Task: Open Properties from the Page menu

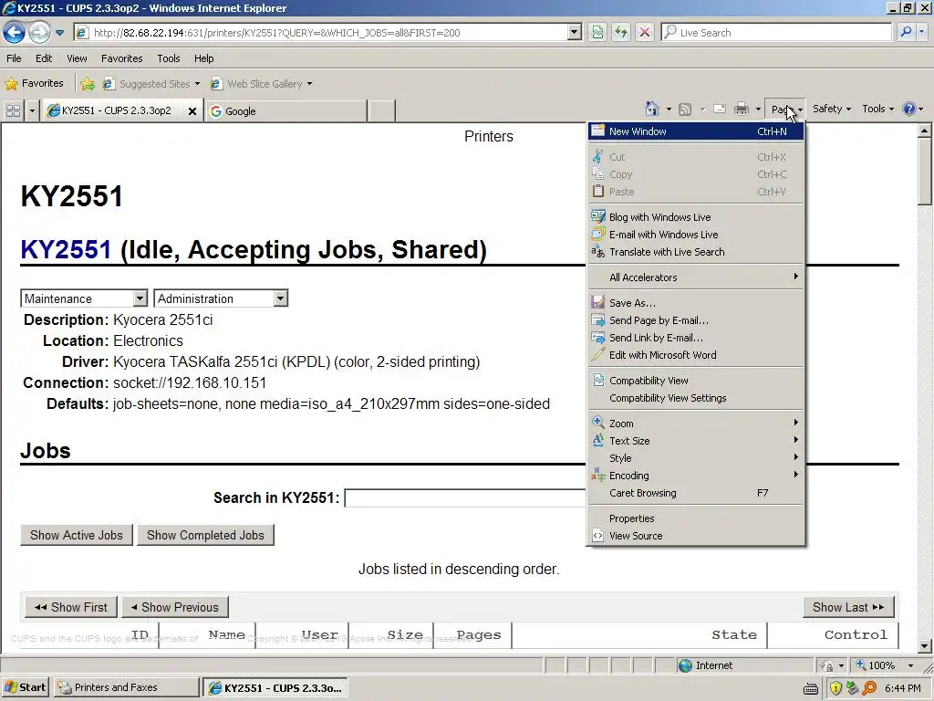Action: point(696,518)
